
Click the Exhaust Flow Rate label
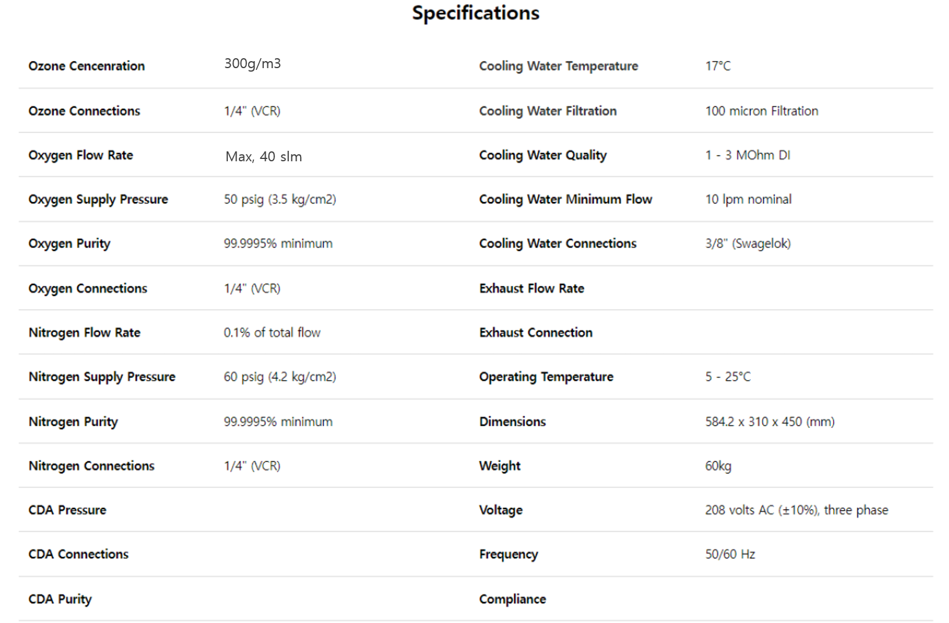point(531,288)
